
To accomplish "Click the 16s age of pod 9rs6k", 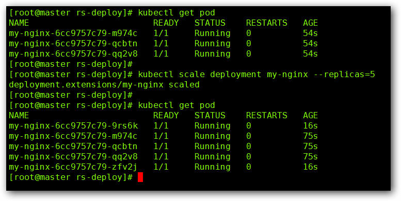I will [311, 126].
